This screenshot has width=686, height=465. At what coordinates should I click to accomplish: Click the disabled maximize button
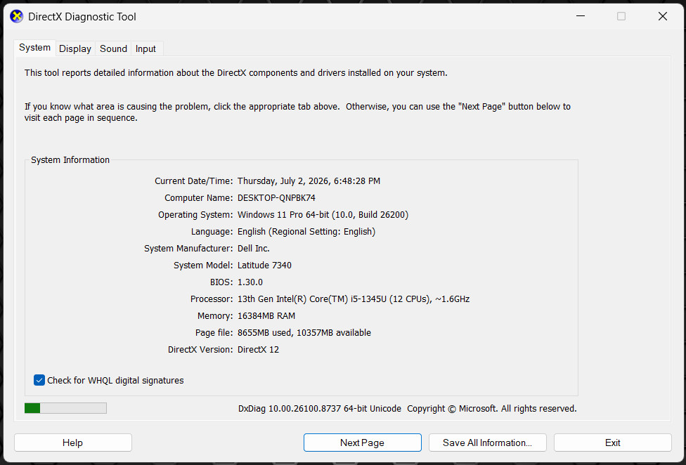pyautogui.click(x=621, y=17)
